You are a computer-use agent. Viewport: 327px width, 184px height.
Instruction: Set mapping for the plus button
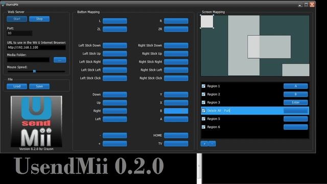click(x=114, y=144)
